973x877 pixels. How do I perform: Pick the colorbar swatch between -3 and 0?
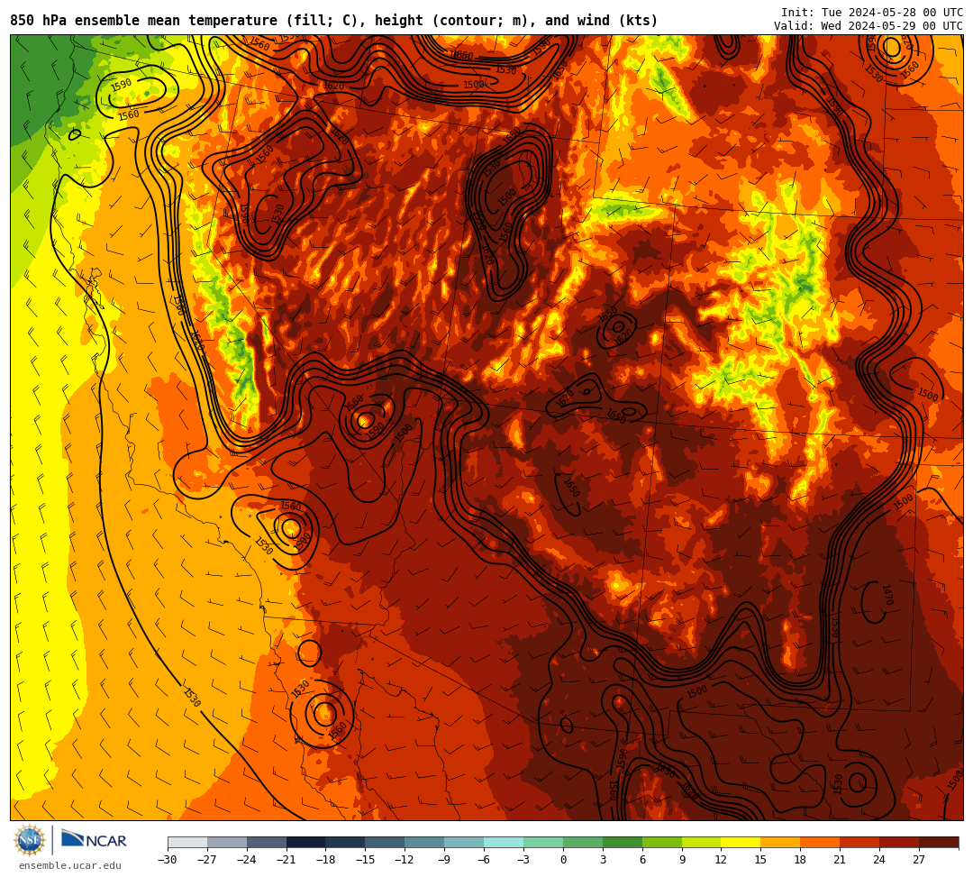(543, 842)
